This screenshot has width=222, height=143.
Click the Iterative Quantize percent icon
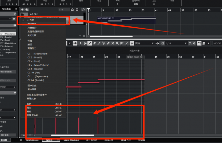coord(190,43)
